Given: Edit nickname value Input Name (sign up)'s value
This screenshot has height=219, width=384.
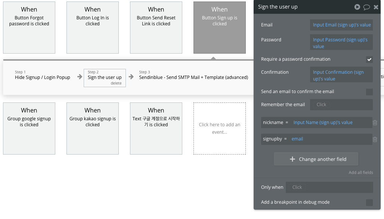Looking at the screenshot, I should (323, 122).
